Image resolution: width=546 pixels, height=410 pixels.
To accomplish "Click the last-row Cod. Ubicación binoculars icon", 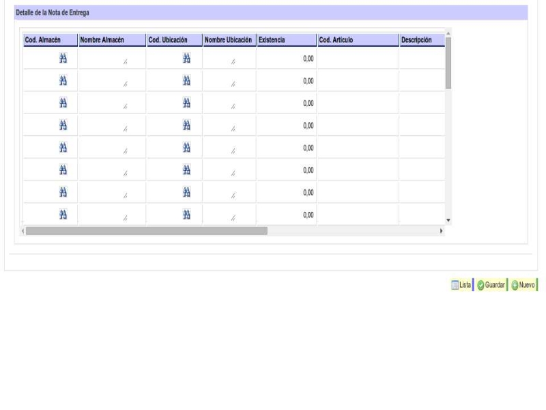I will (186, 215).
